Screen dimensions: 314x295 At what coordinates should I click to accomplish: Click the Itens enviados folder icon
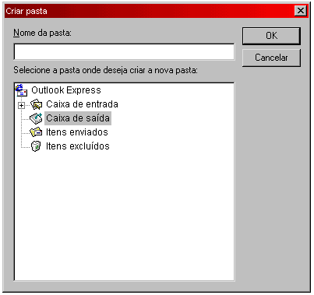36,132
